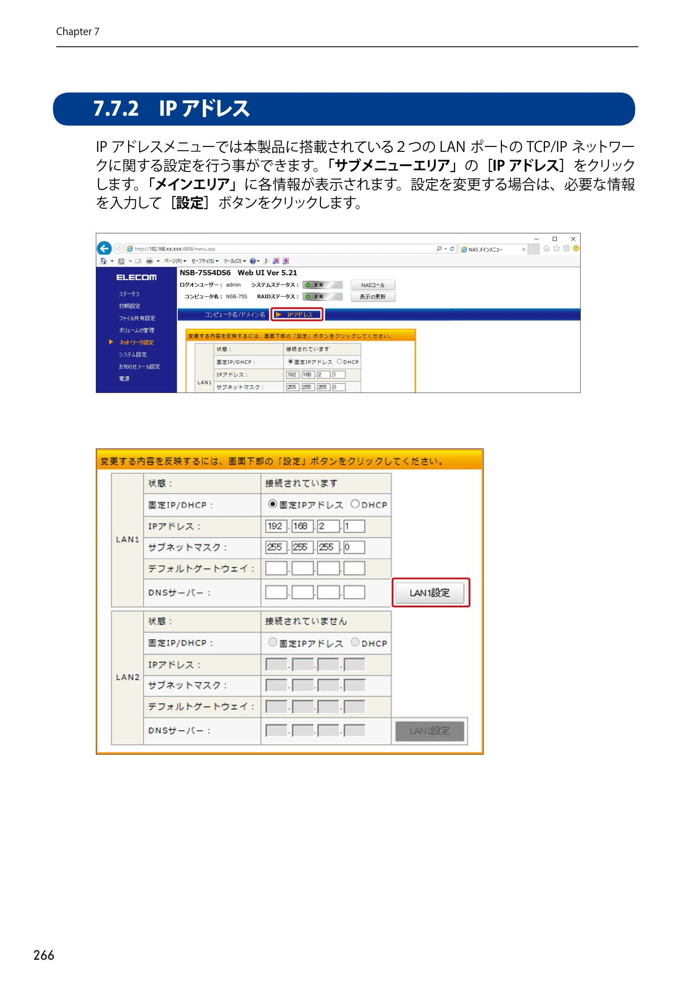Screen dimensions: 695x983
Task: Click the RSS feeds icon in the command bar
Action: click(x=121, y=261)
